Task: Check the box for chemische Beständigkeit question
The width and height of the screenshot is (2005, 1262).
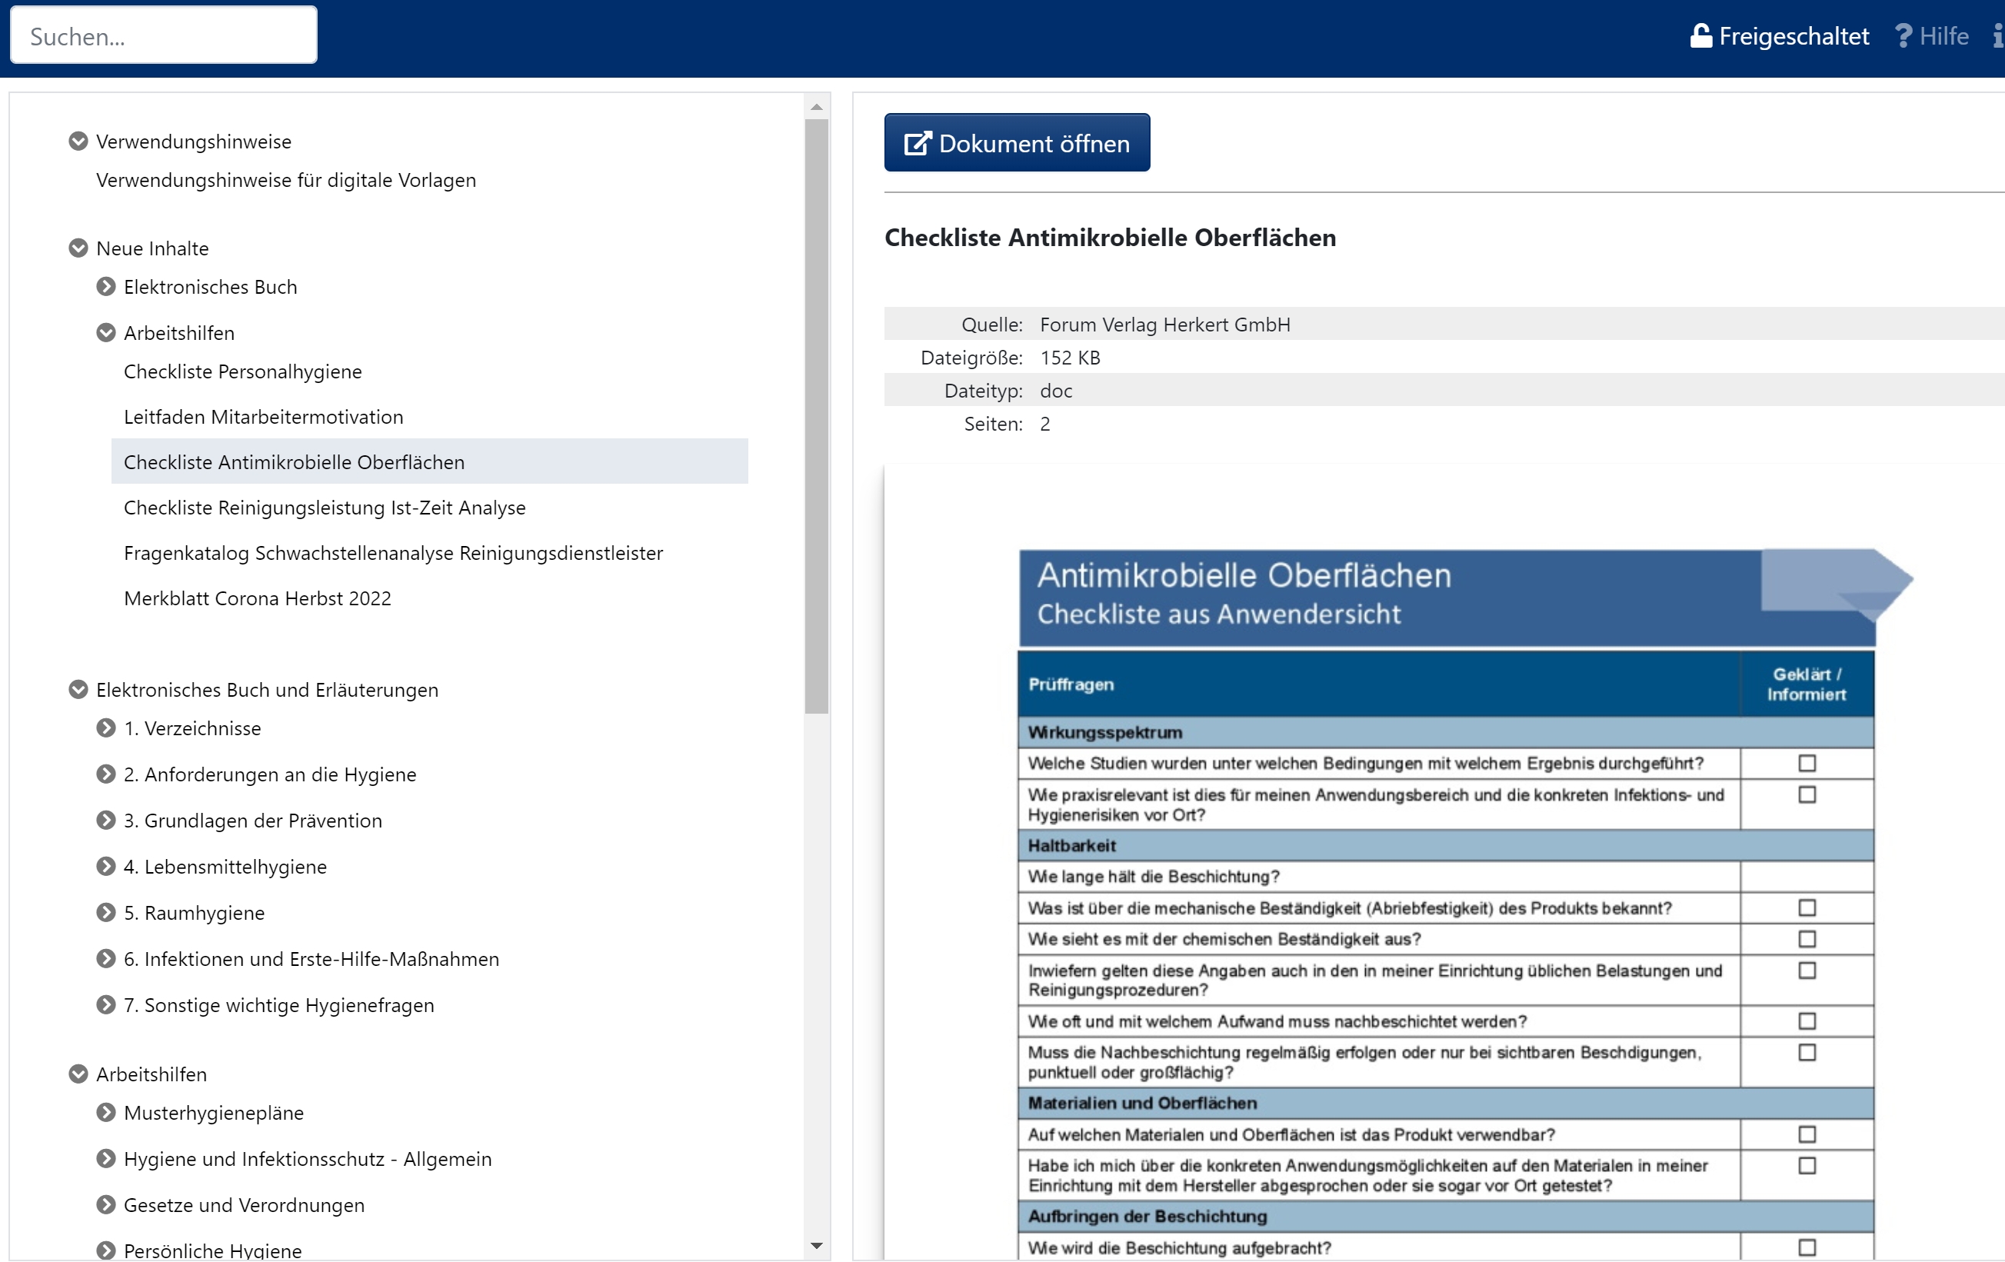Action: pos(1806,938)
